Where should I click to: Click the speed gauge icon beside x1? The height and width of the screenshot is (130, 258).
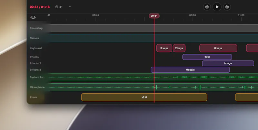pyautogui.click(x=57, y=7)
